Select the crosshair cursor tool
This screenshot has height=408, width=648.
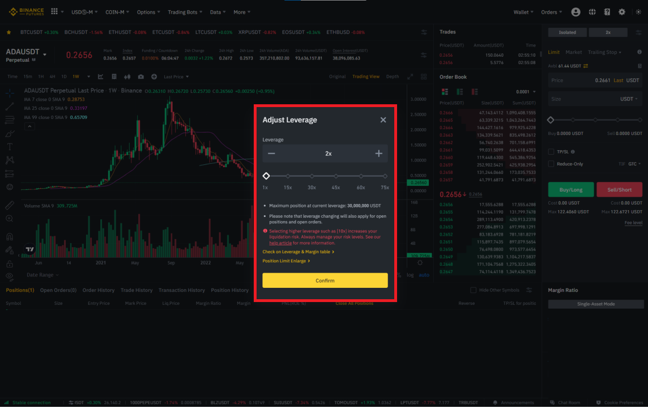10,93
